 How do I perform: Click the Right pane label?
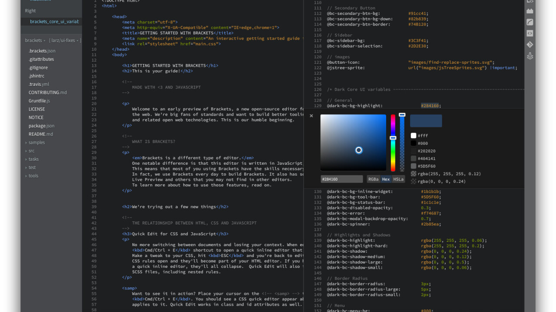(30, 10)
